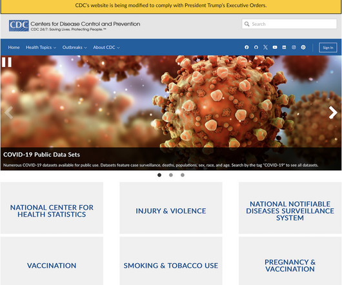Click the Centers for Disease Control and Prevention title
The width and height of the screenshot is (342, 285).
click(85, 24)
